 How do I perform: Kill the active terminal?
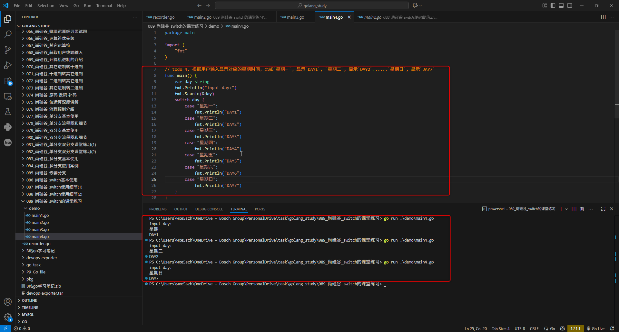click(x=582, y=209)
